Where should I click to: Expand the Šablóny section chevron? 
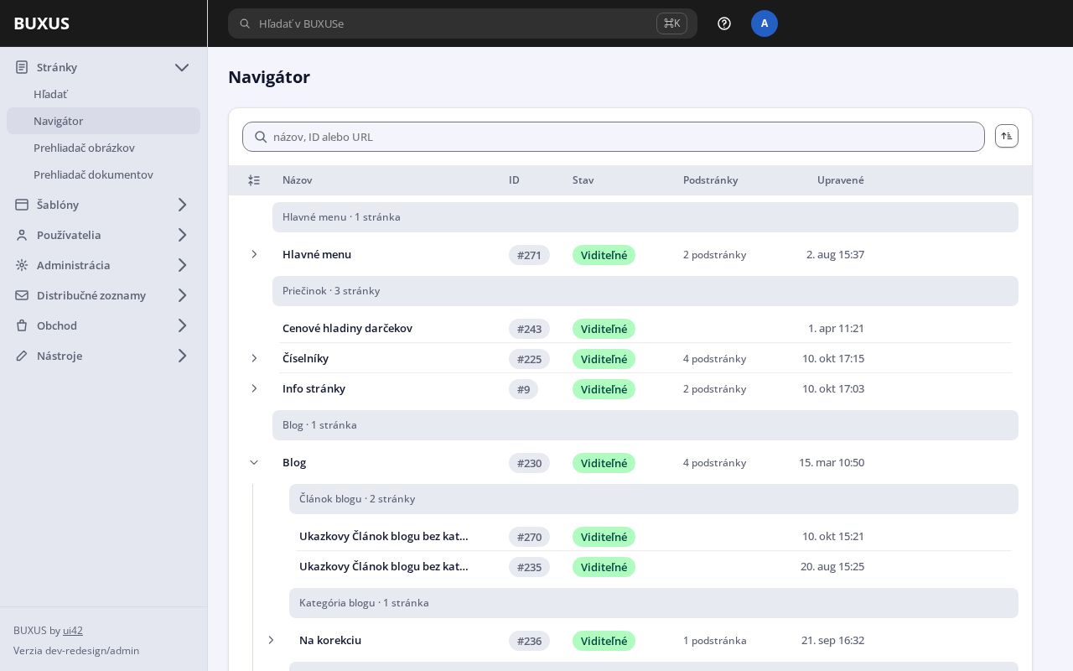182,205
